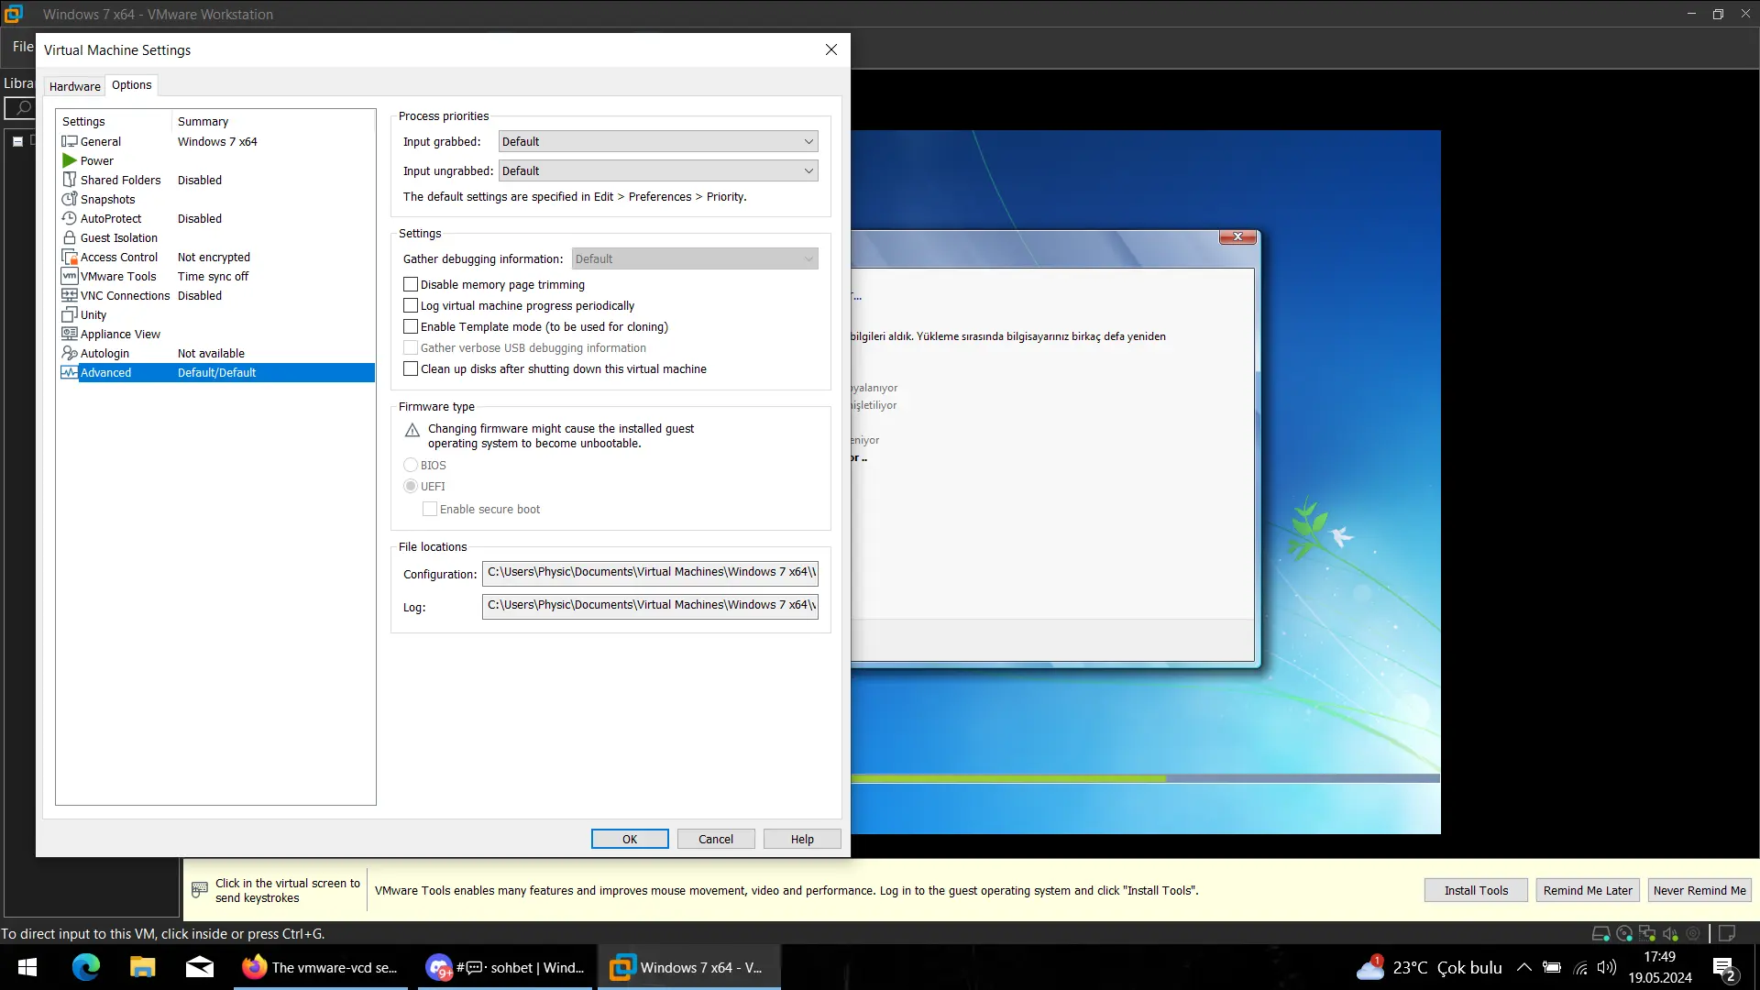This screenshot has width=1760, height=990.
Task: Open Gather debugging information dropdown
Action: tap(695, 258)
